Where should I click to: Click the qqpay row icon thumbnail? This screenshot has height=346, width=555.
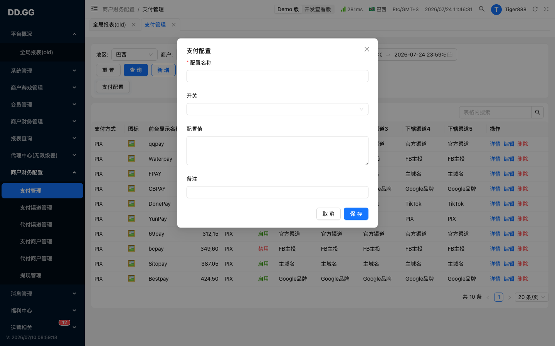(x=131, y=143)
